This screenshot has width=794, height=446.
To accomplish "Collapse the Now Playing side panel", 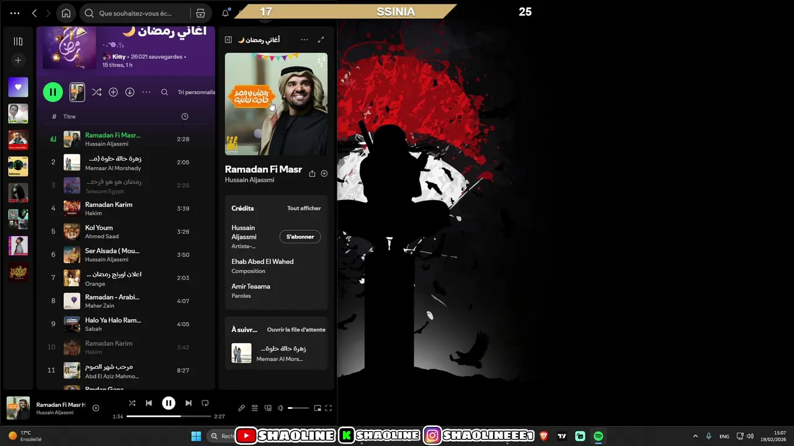I will click(228, 40).
